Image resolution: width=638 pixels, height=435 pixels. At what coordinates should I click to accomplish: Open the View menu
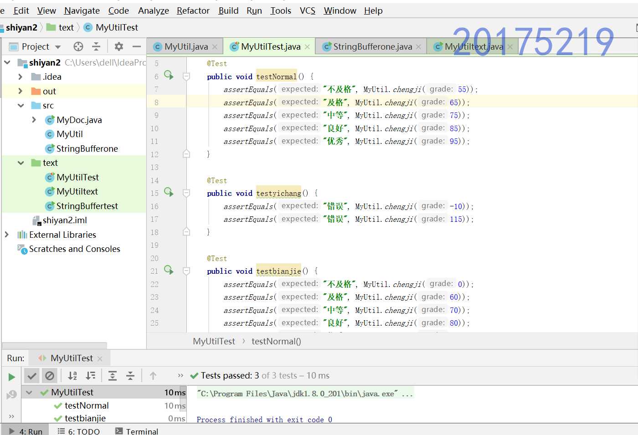[46, 10]
